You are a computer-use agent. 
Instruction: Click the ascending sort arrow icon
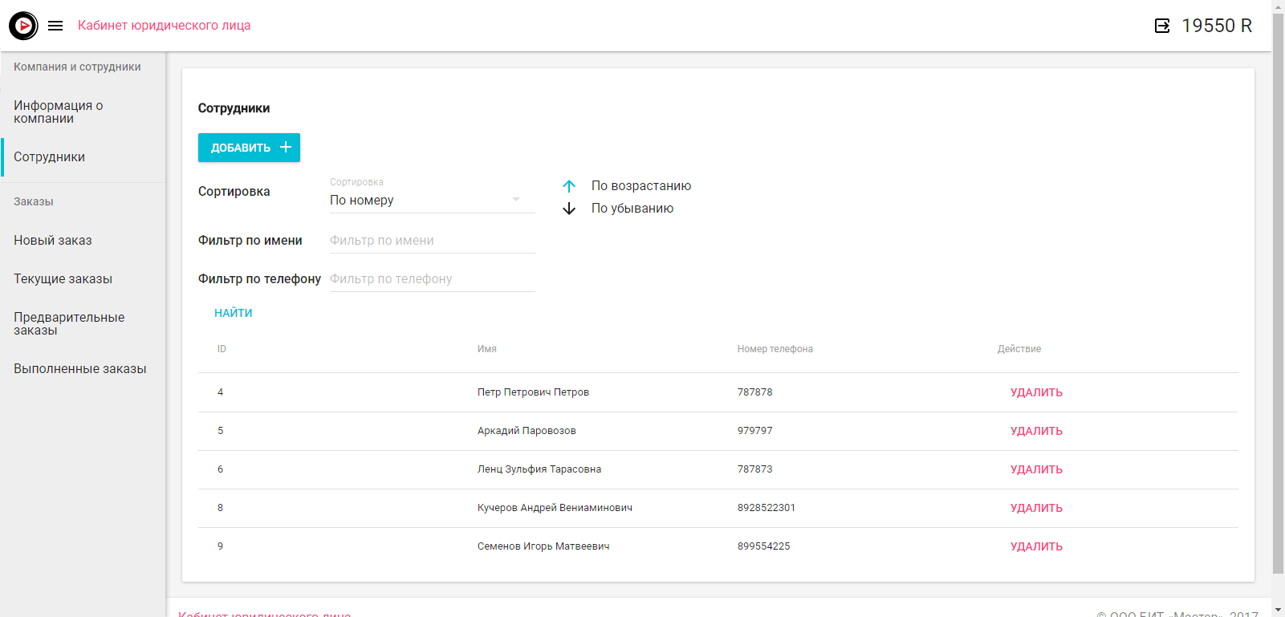point(569,186)
